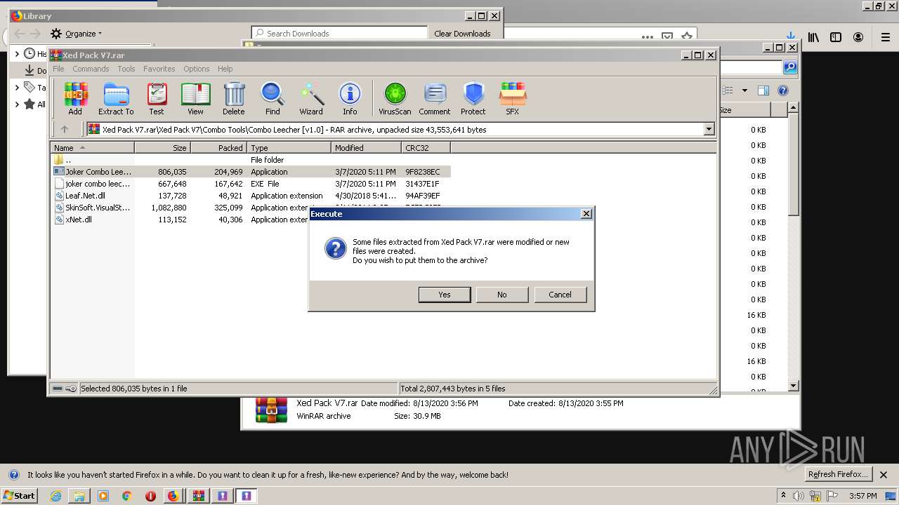Image resolution: width=899 pixels, height=505 pixels.
Task: Click the Search Downloads field
Action: (340, 33)
